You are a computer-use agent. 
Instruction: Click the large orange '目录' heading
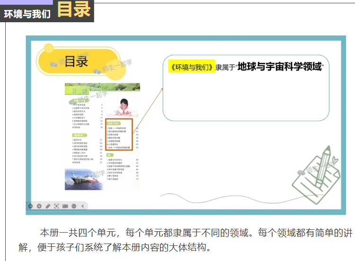[74, 10]
